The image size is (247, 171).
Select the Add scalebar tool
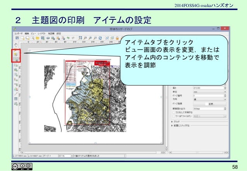[x=16, y=84]
